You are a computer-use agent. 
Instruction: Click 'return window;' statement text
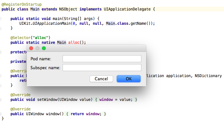tap(86, 114)
